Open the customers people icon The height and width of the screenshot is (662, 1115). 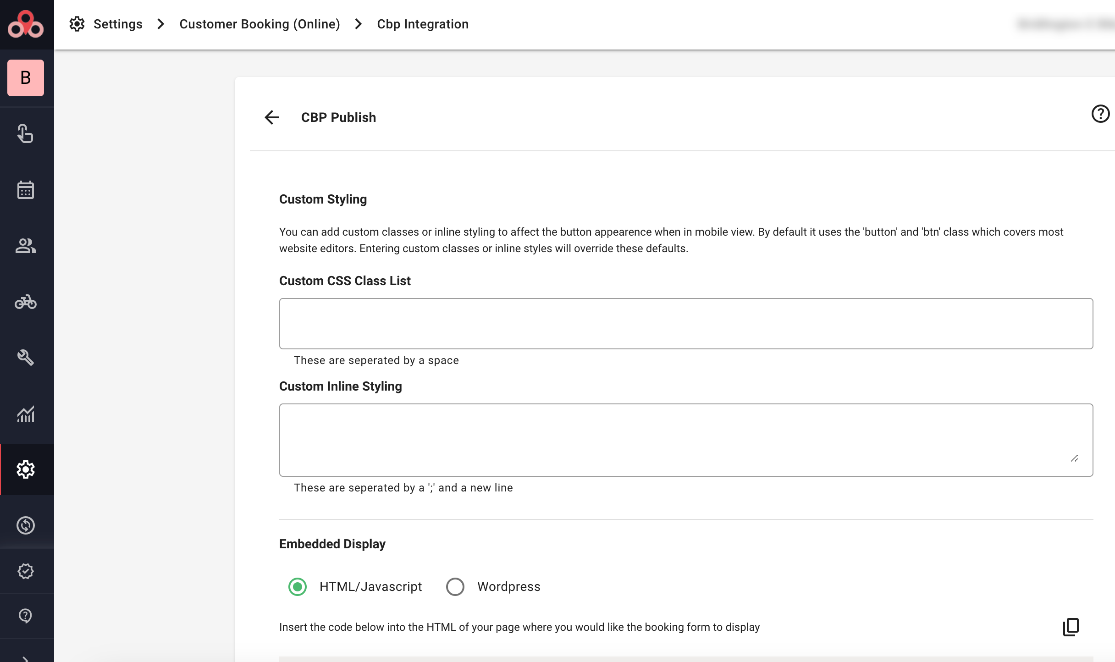(26, 246)
